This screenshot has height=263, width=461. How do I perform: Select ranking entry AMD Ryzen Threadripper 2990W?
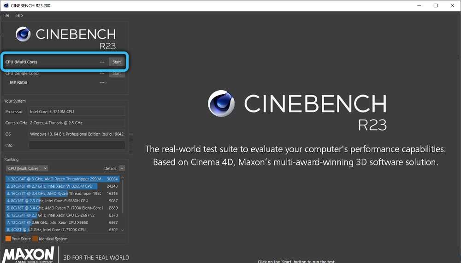62,179
